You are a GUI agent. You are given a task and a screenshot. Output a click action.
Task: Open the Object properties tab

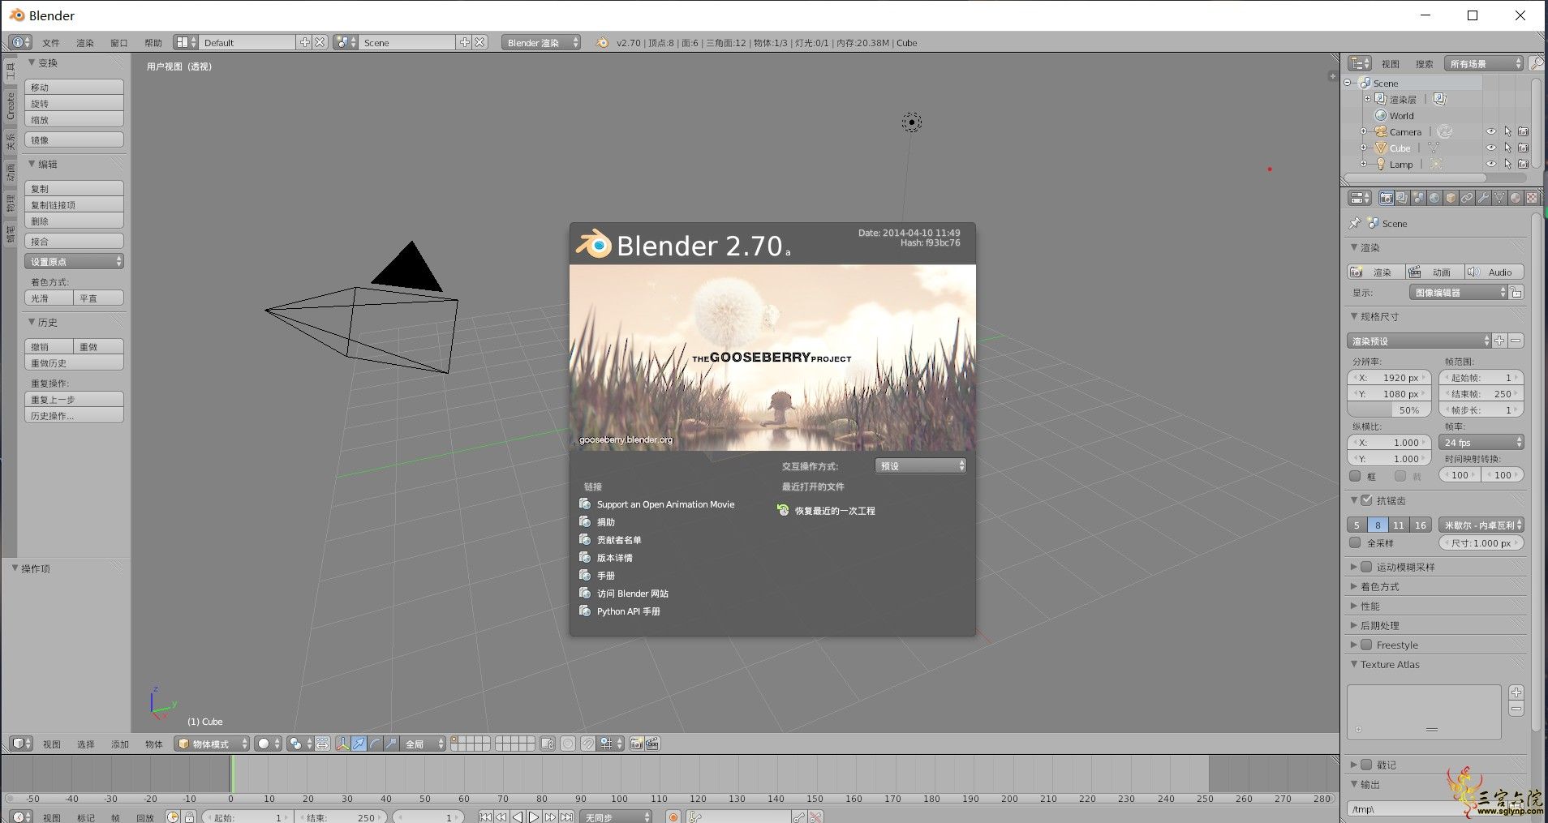(1451, 198)
